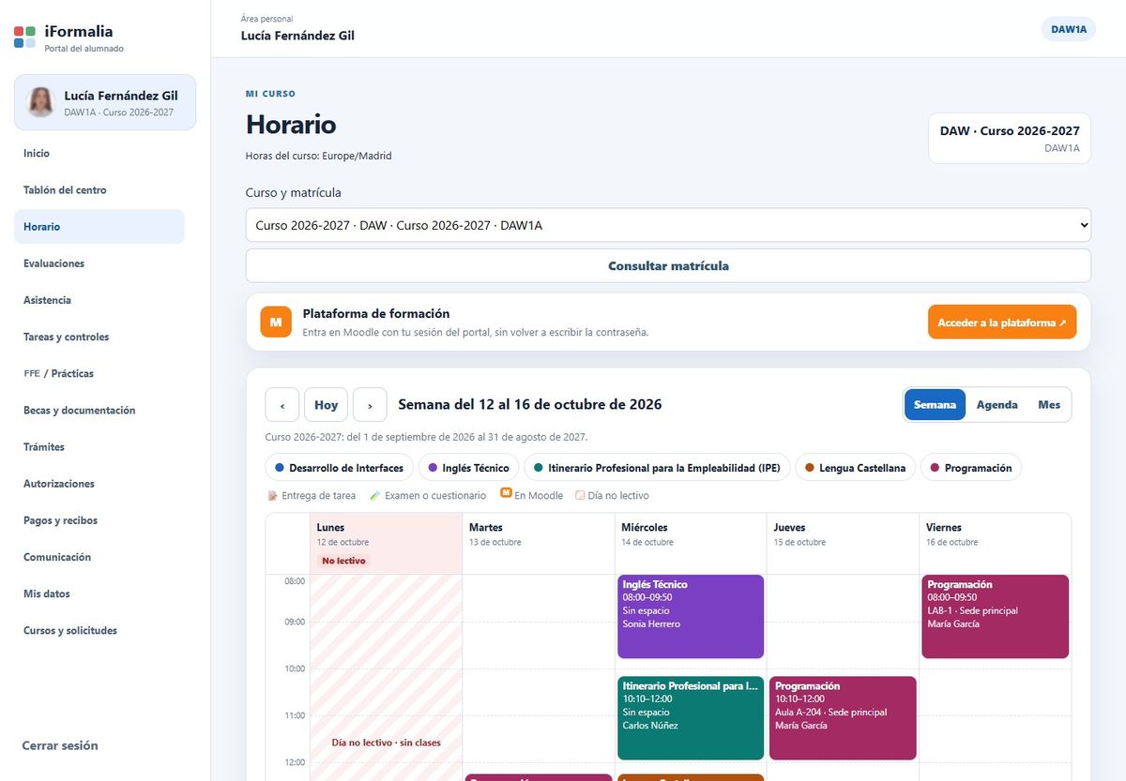1126x781 pixels.
Task: Open Trámites section
Action: [99, 447]
